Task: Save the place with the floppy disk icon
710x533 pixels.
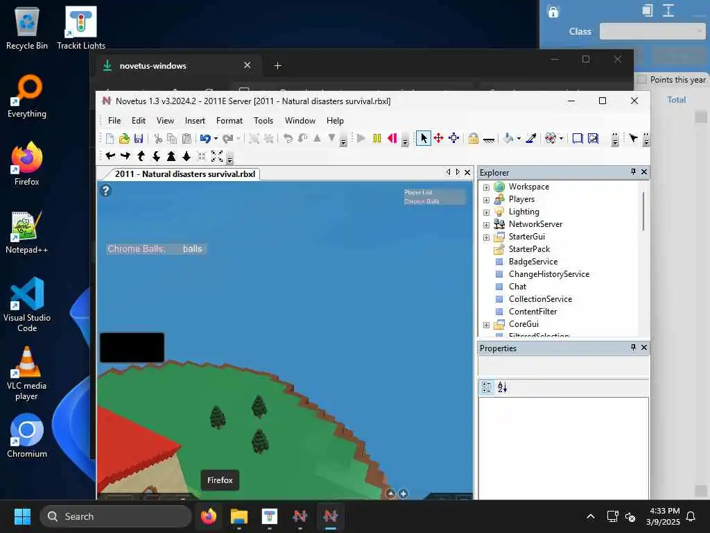Action: pos(139,139)
